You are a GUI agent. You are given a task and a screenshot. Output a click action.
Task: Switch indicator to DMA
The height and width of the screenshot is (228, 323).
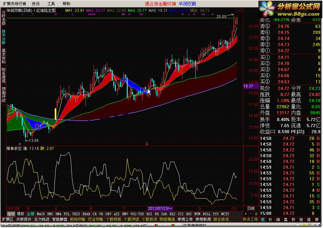[59, 214]
